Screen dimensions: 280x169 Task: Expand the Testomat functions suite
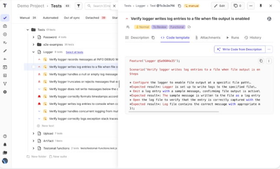33,148
